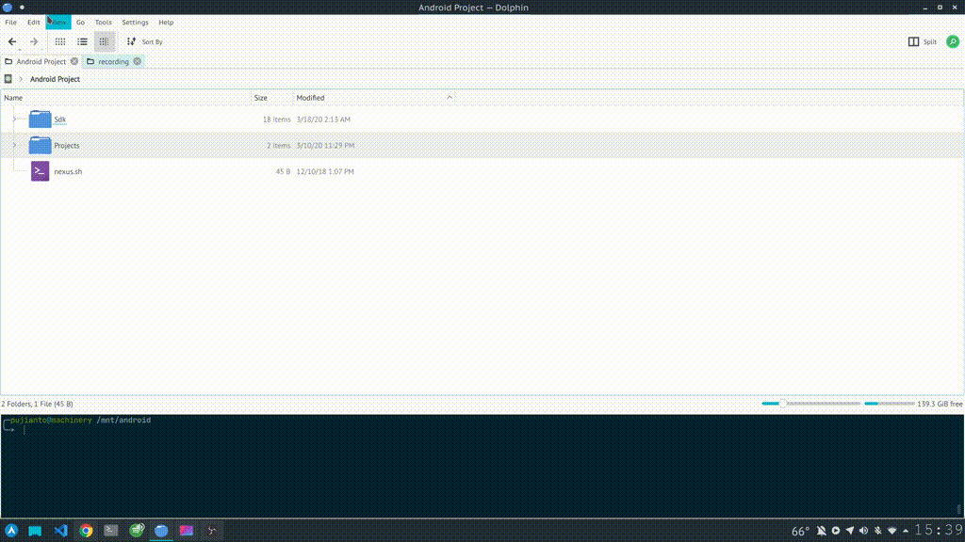Click the '18 items' size cell
Viewport: 965px width, 542px height.
tap(276, 120)
